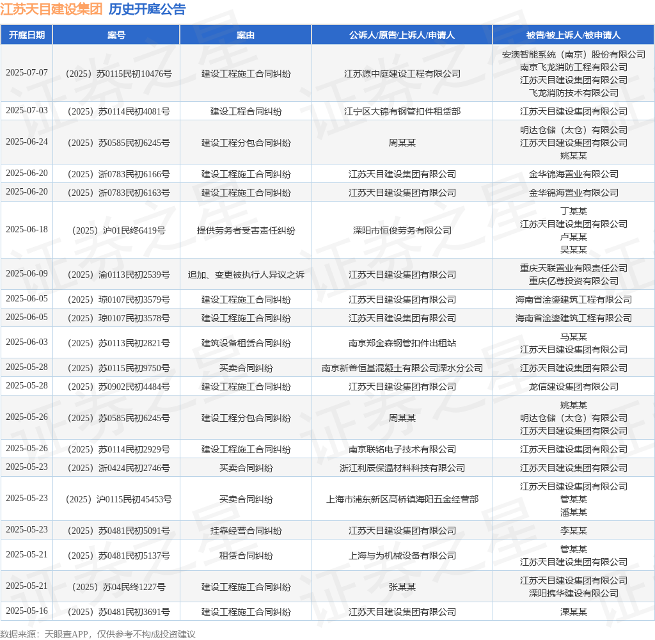Click plaintiff 南京联铭电子技术有限公司
The height and width of the screenshot is (640, 655).
tap(402, 449)
